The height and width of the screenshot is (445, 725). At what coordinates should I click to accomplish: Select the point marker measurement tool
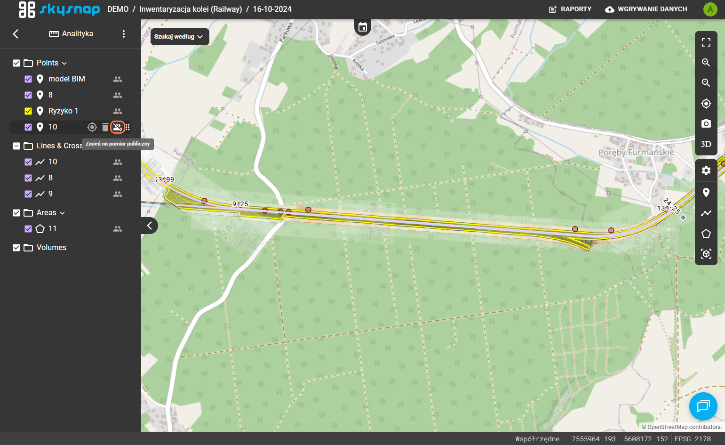(706, 192)
